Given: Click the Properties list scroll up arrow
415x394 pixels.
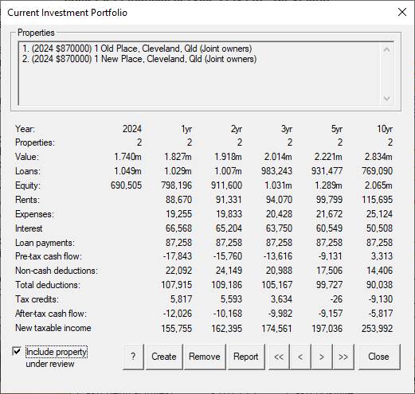Looking at the screenshot, I should click(x=386, y=49).
